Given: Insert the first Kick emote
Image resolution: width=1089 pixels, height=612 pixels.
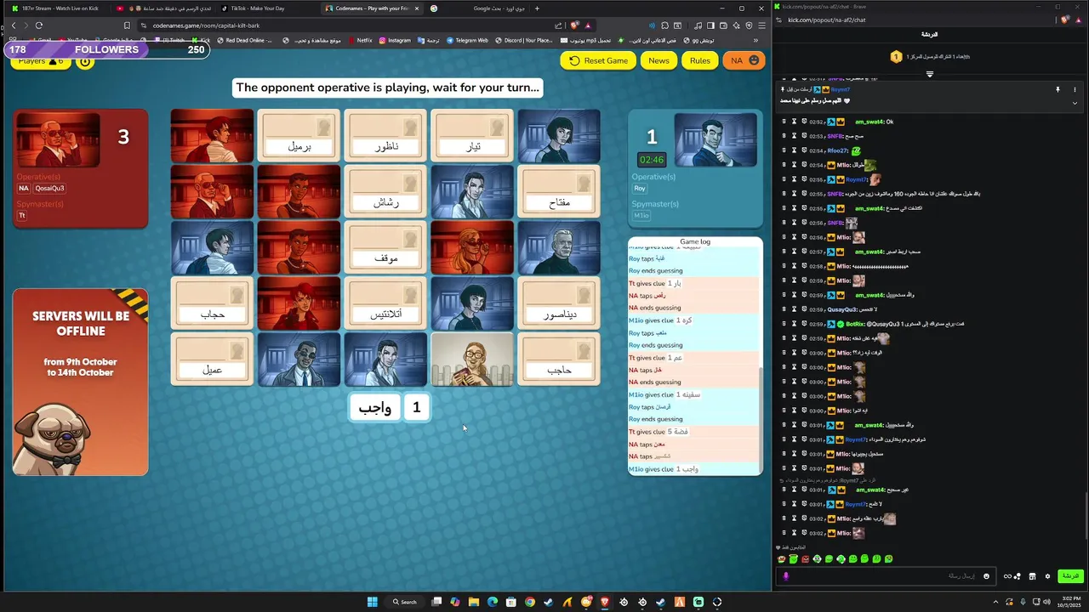Looking at the screenshot, I should 782,558.
